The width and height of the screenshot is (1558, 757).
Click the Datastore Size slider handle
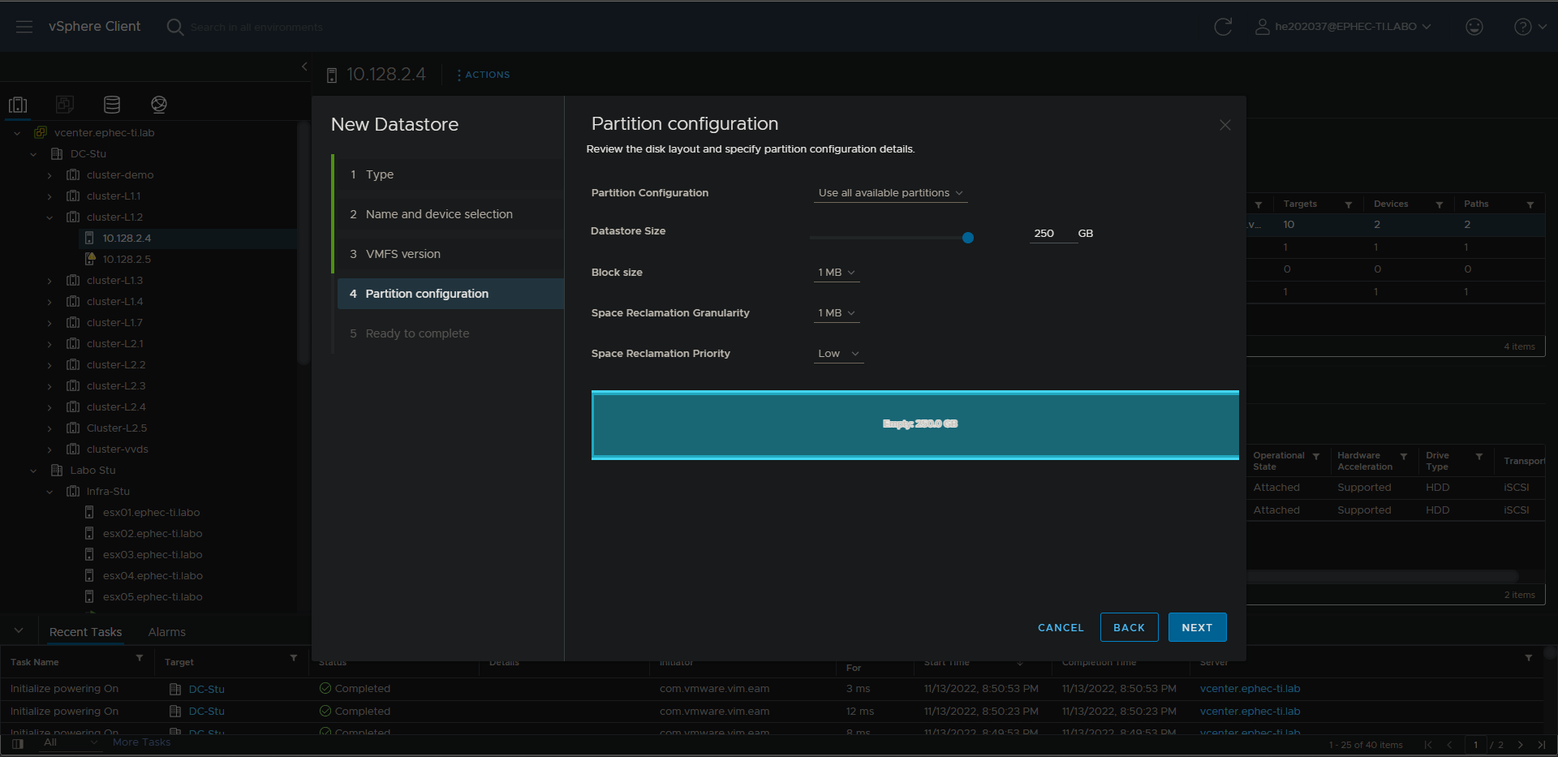(967, 238)
